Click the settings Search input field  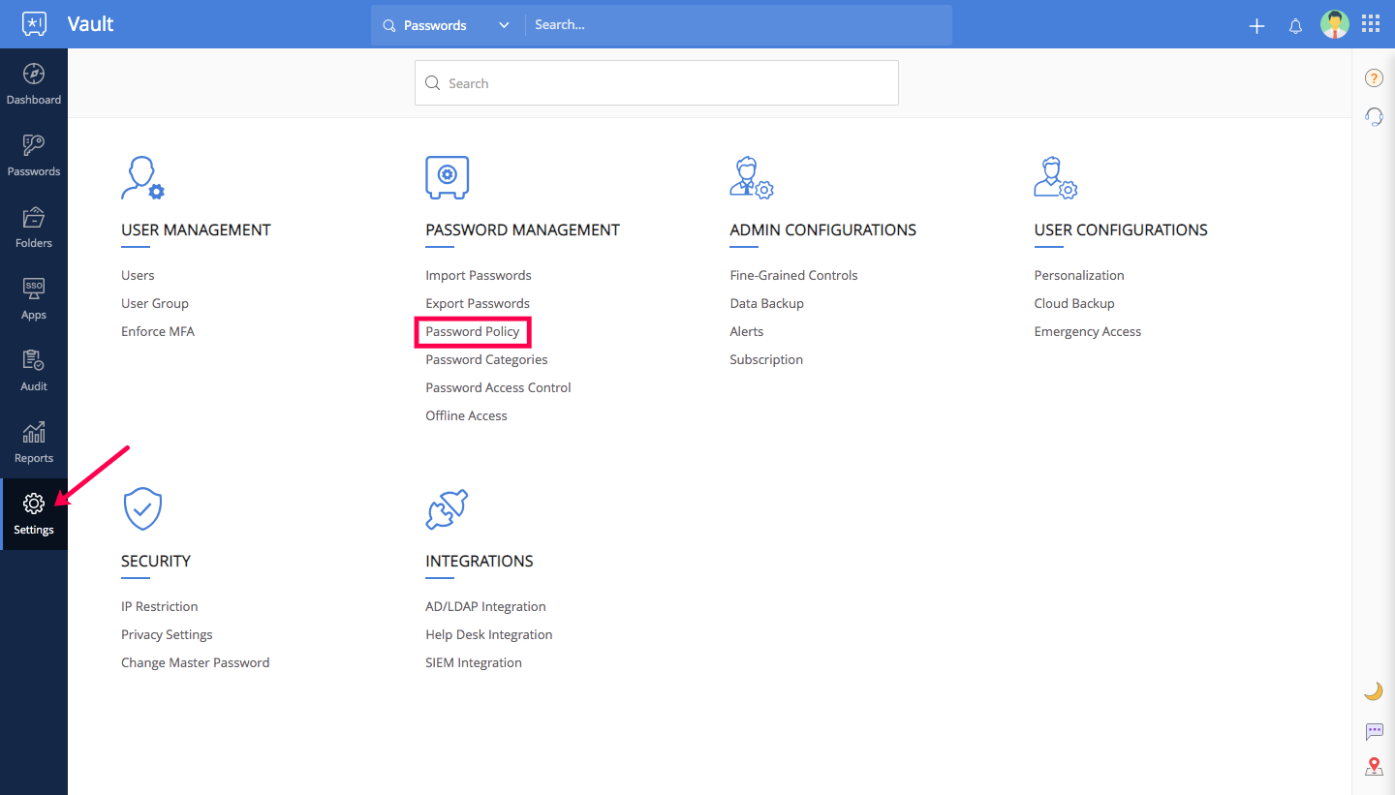tap(657, 83)
